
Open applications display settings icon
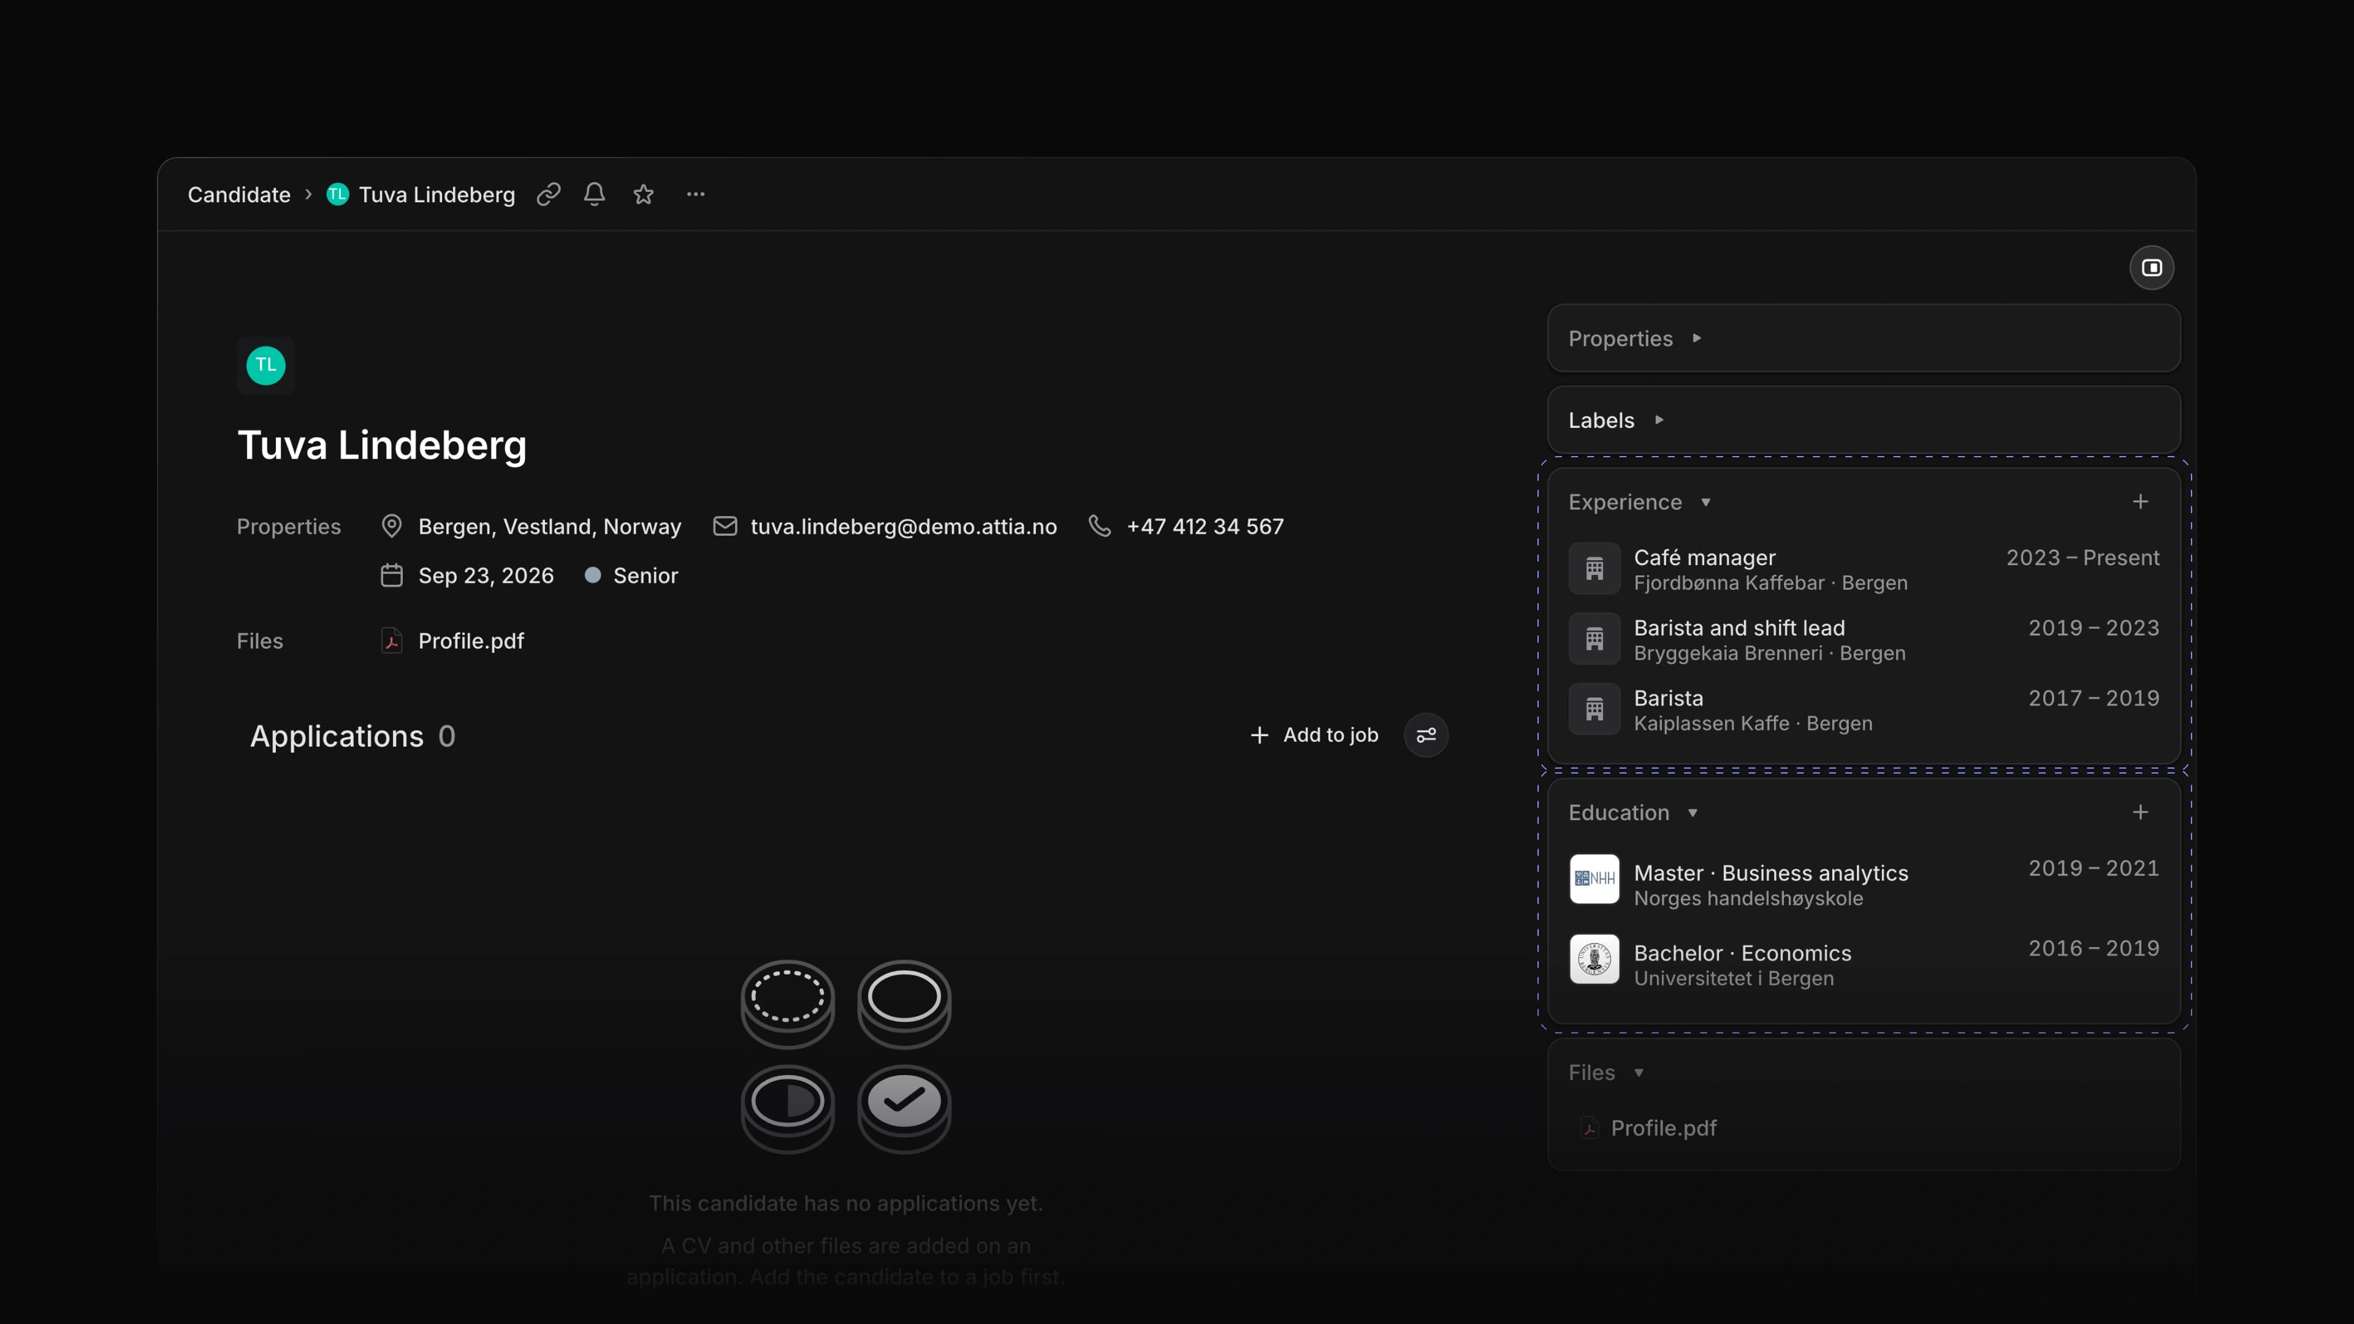pos(1425,736)
